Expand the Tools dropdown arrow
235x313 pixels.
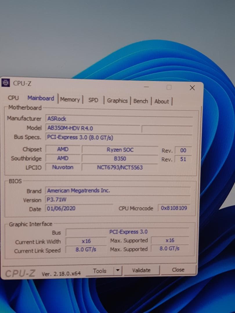pos(118,270)
